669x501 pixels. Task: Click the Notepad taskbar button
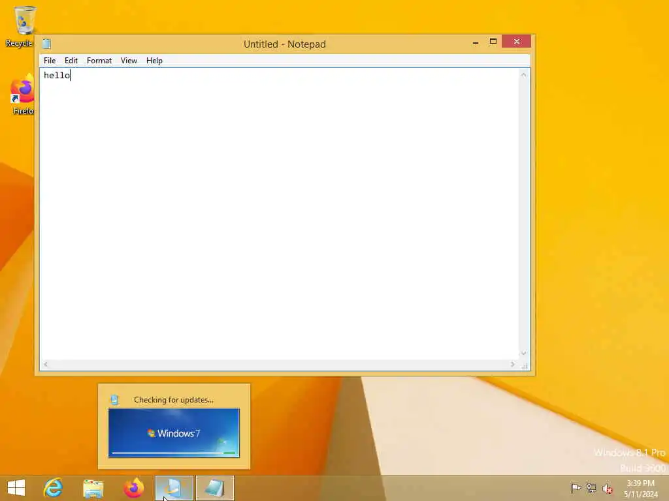tap(215, 488)
